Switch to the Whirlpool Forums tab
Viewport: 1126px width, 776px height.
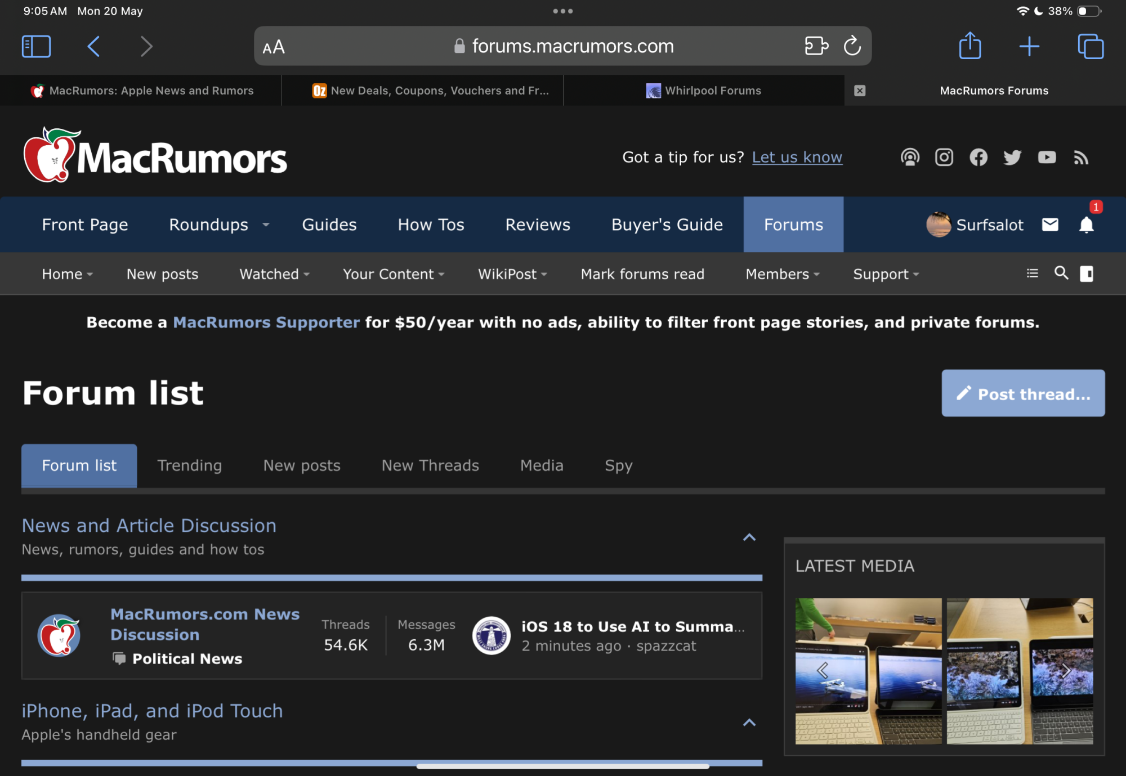click(704, 91)
